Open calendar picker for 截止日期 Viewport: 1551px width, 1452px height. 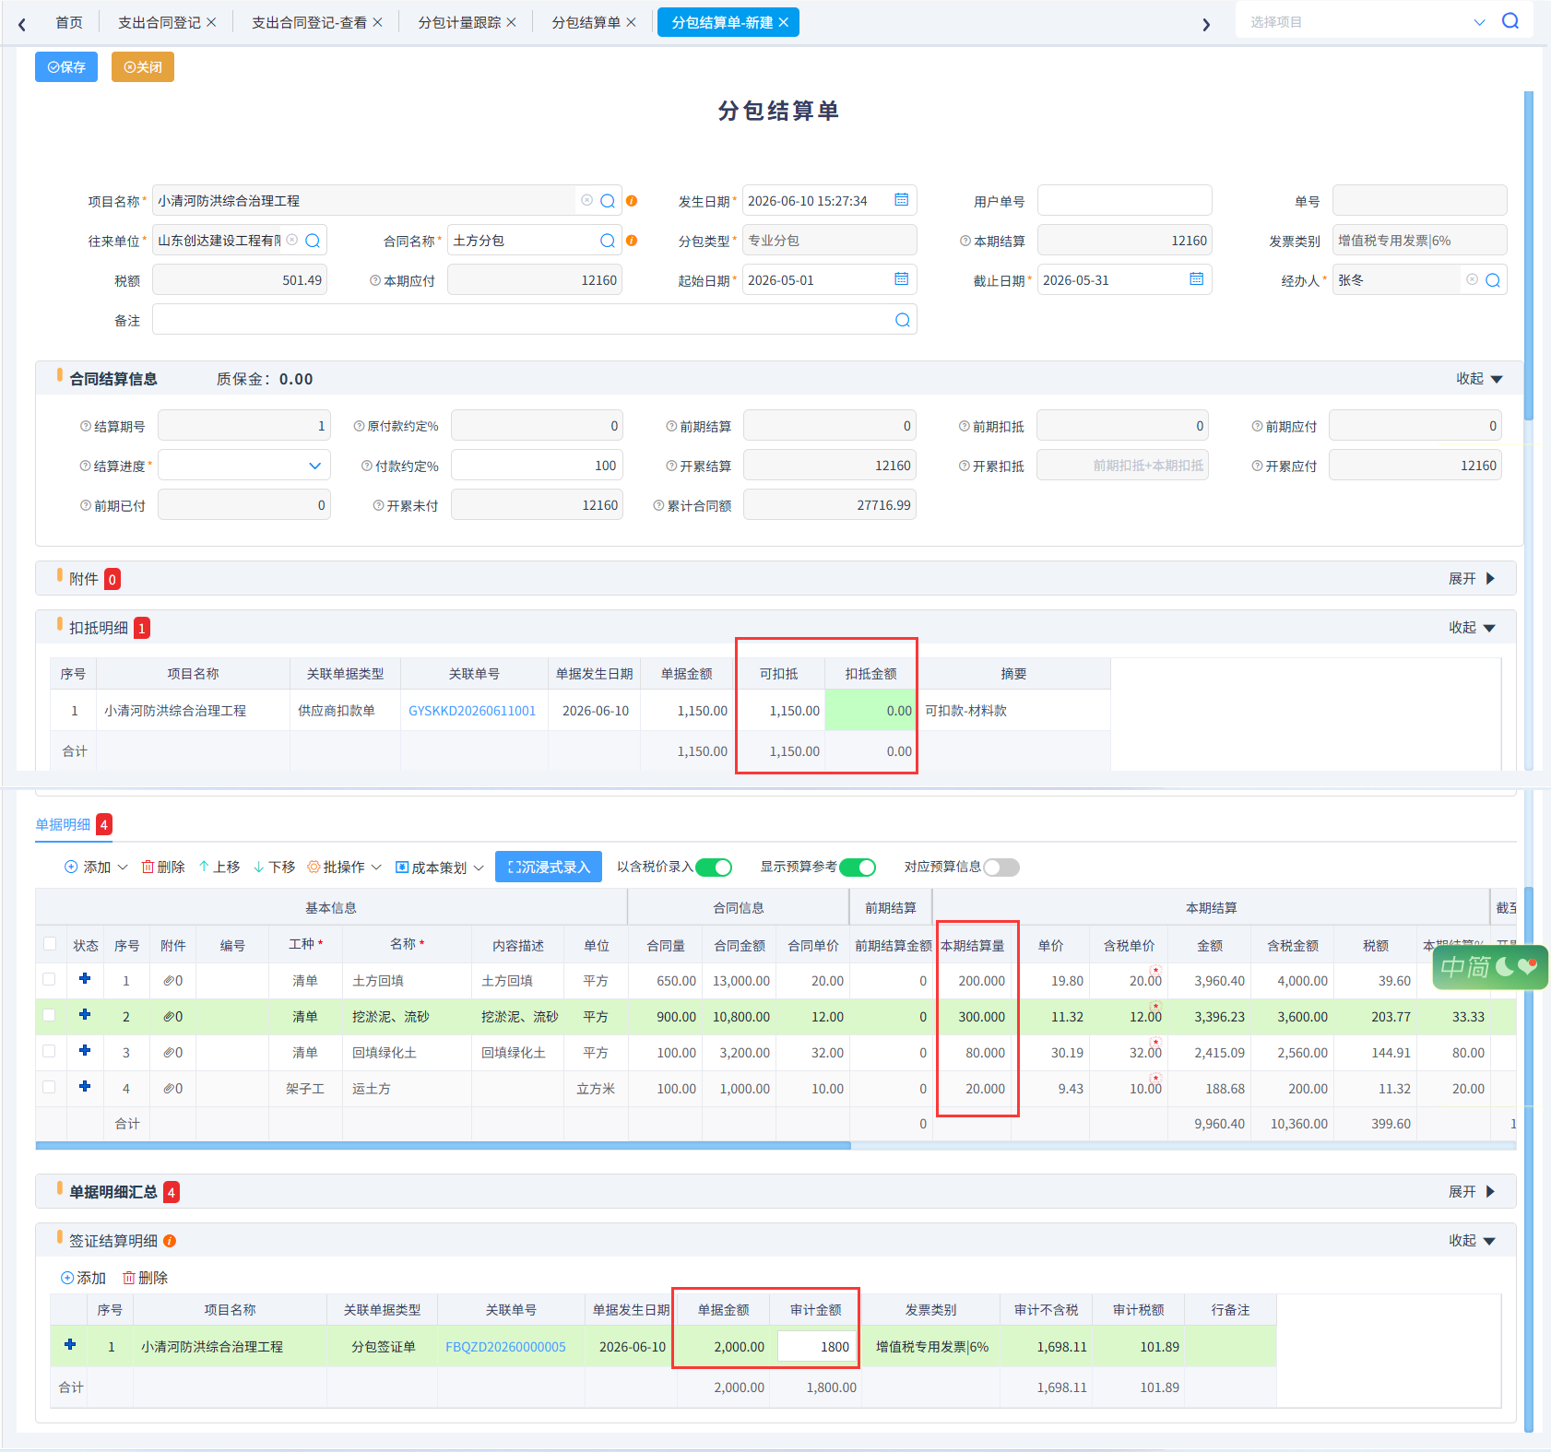coord(1197,279)
